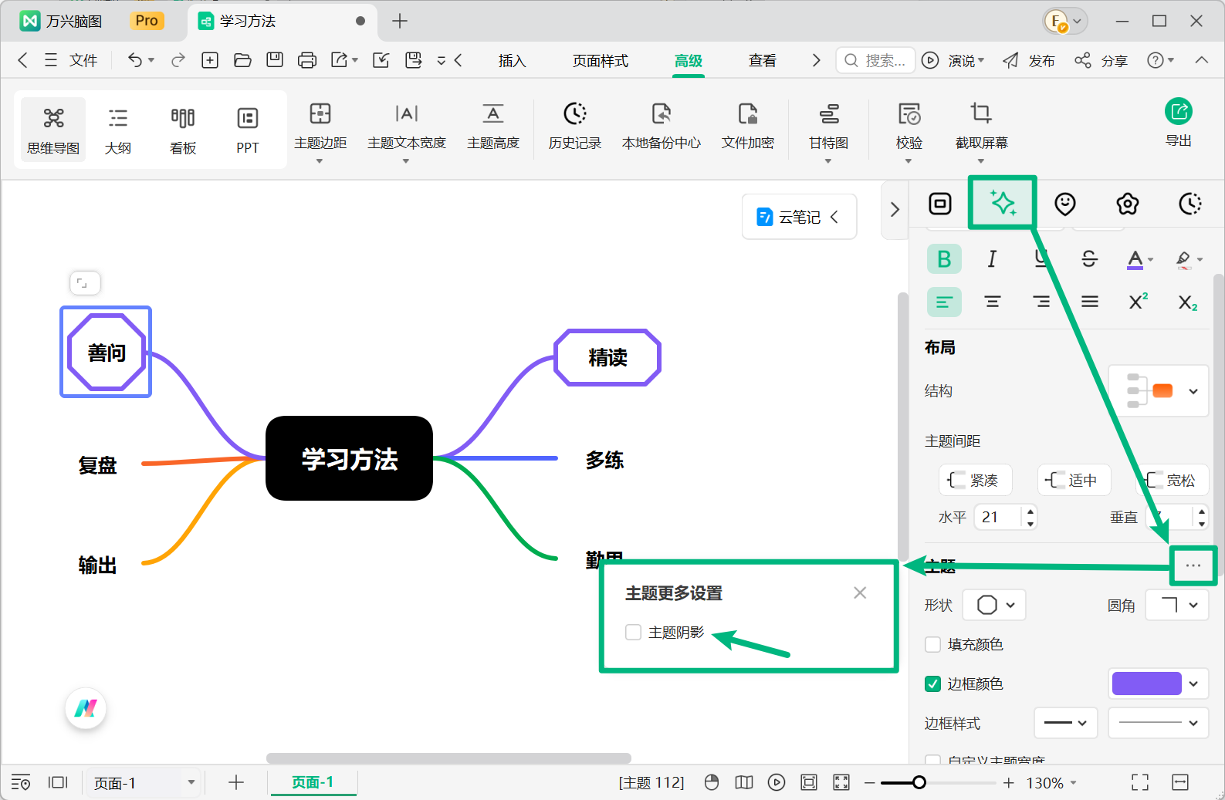Enable the 主题阴影 checkbox
Screen dimensions: 1225x800
(634, 633)
